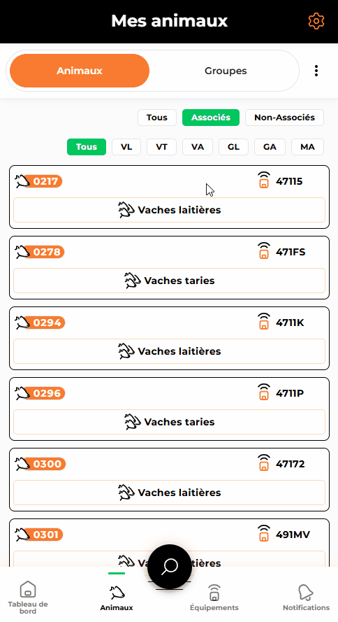Image resolution: width=338 pixels, height=622 pixels.
Task: Open Vaches laitières group of animal 0300
Action: click(x=170, y=493)
